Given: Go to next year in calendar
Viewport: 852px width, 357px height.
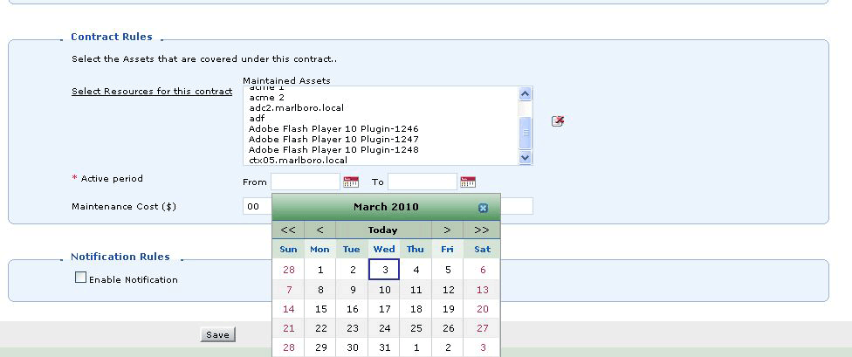Looking at the screenshot, I should tap(481, 230).
